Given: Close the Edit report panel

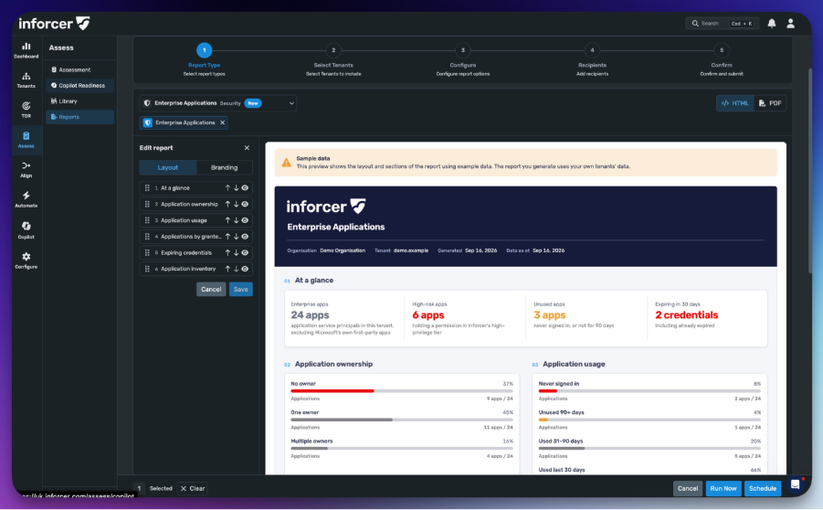Looking at the screenshot, I should click(247, 148).
